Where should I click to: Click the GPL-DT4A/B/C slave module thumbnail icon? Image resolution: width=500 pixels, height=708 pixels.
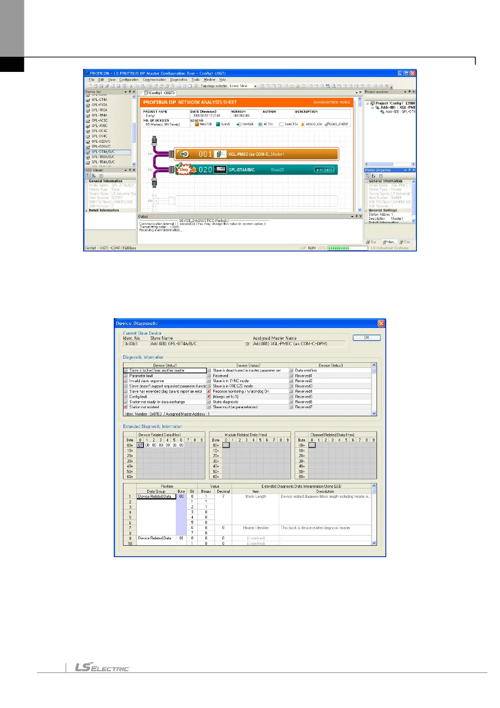[220, 170]
